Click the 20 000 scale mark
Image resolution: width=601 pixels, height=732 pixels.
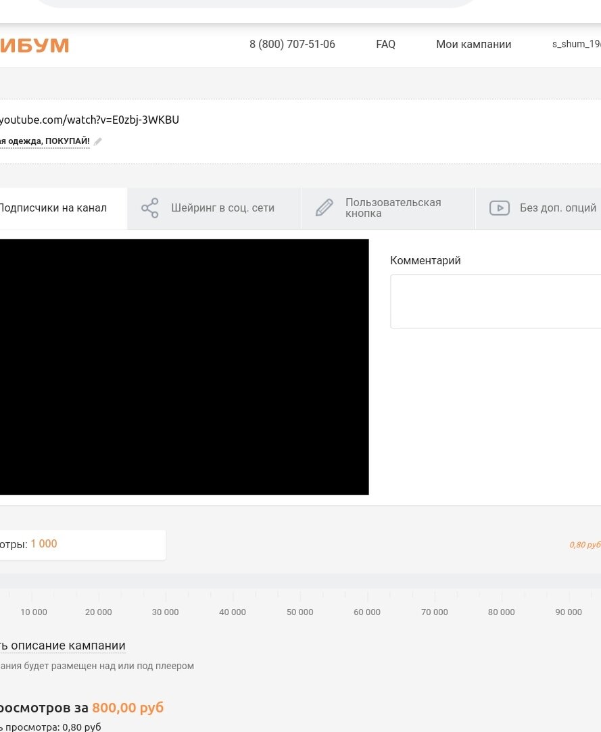[x=99, y=612]
